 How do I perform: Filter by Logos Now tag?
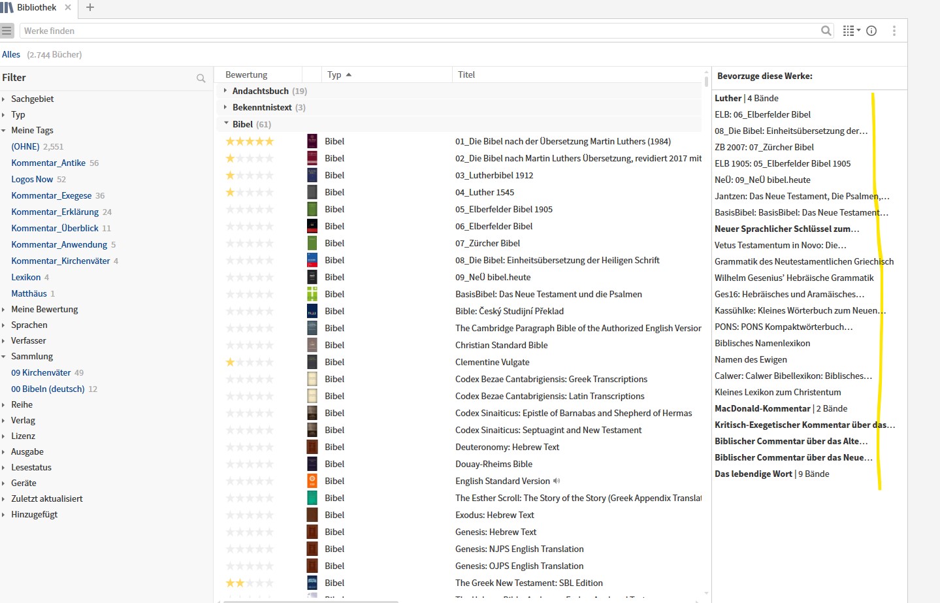tap(32, 180)
